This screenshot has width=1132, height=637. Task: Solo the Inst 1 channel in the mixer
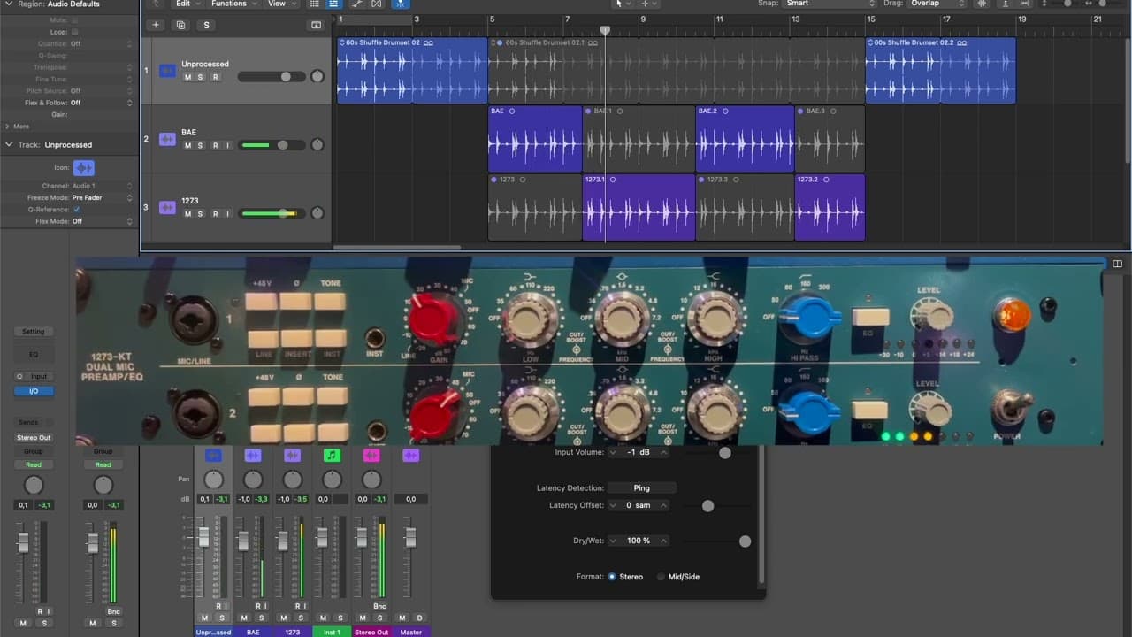click(x=340, y=618)
